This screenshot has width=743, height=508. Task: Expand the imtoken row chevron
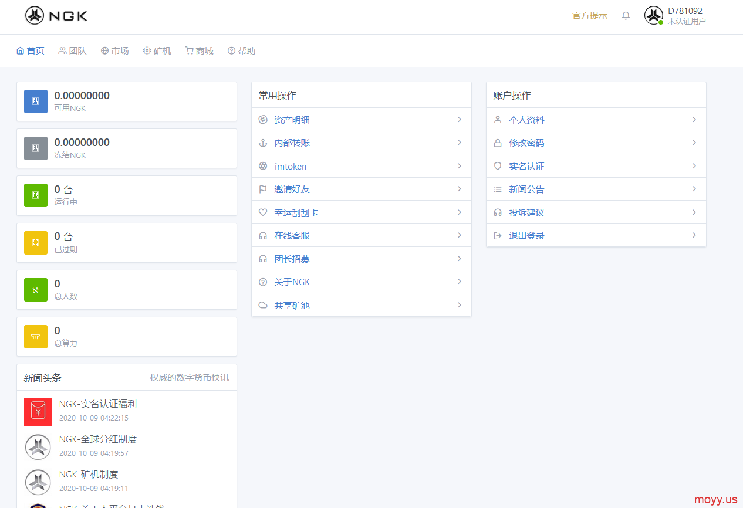click(460, 166)
